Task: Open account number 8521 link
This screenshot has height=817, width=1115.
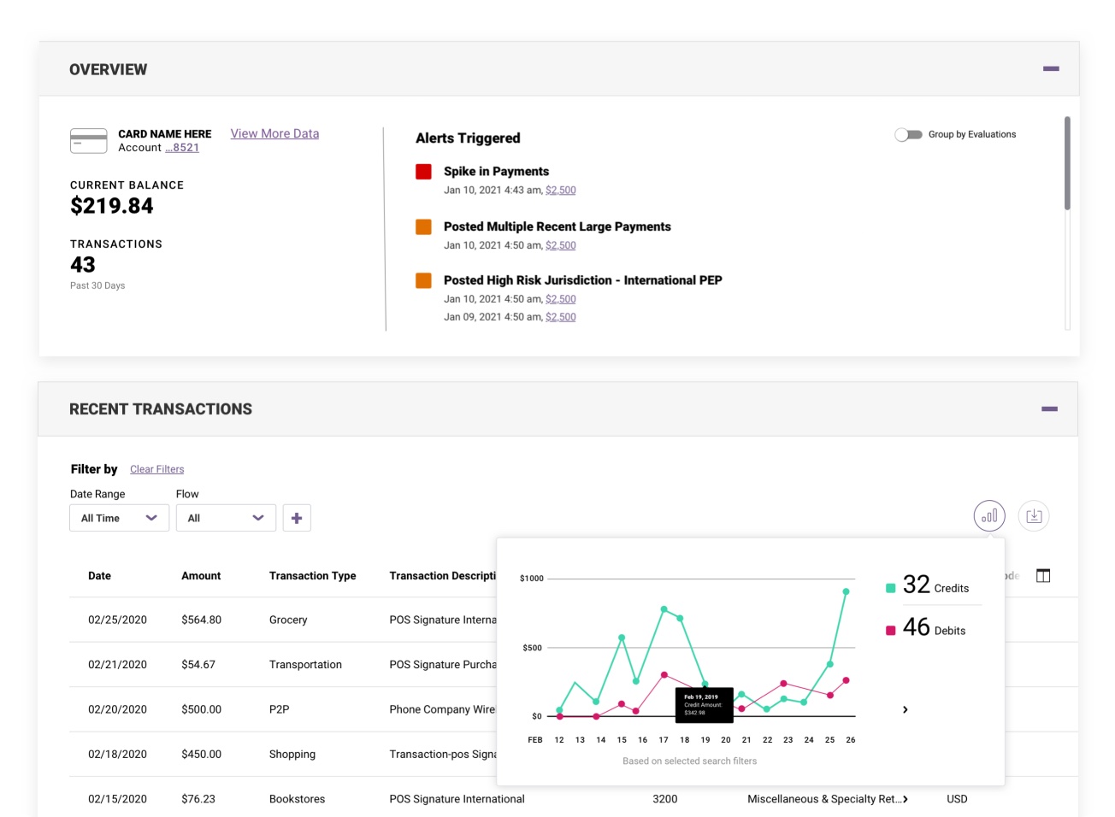Action: 182,148
